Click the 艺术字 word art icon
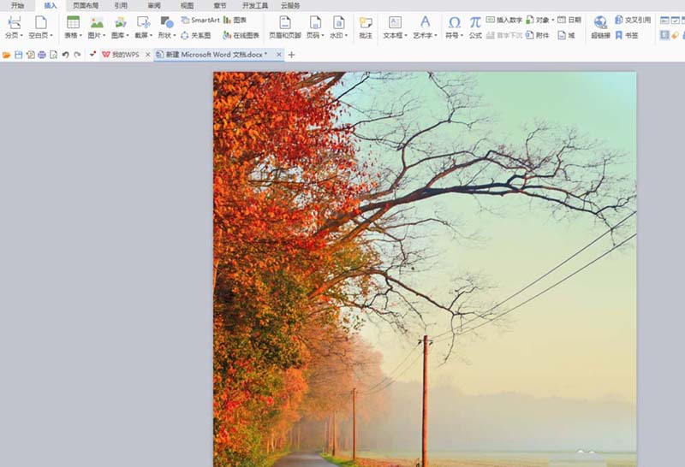685x467 pixels. pos(425,23)
